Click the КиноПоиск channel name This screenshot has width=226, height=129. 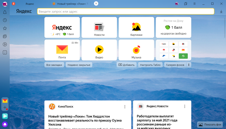pos(66,106)
